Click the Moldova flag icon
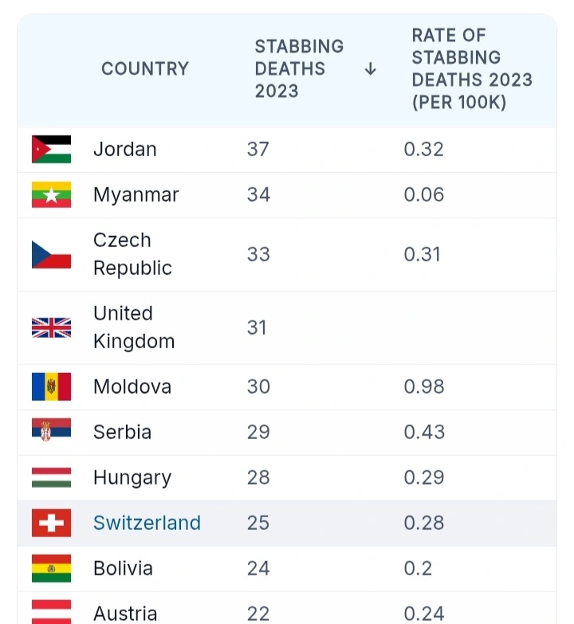Viewport: 574px width, 624px height. (51, 387)
